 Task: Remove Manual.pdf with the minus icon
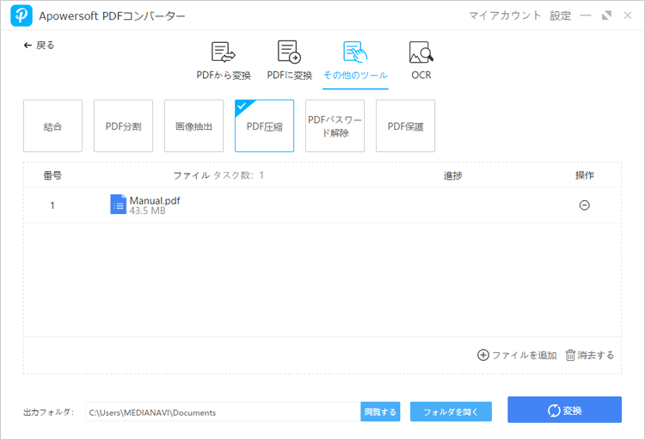(585, 205)
